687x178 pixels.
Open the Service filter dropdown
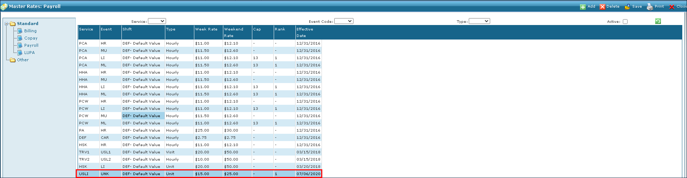157,21
